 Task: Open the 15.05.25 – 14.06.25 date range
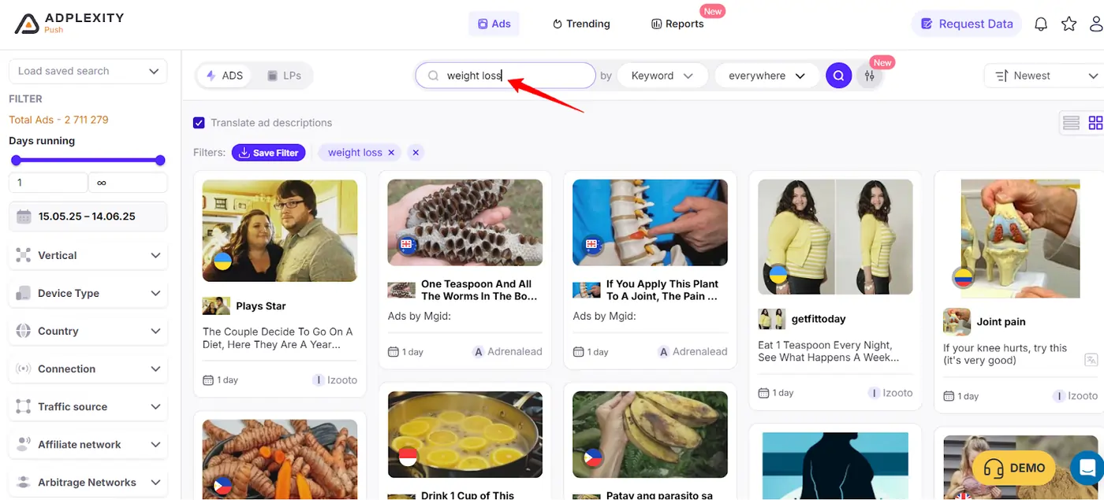coord(88,217)
